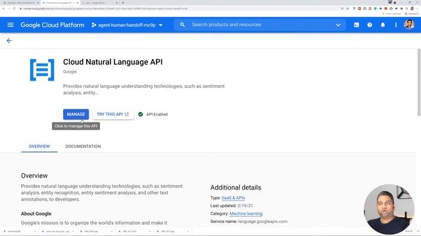Focus the Search products and resources field

tap(260, 25)
